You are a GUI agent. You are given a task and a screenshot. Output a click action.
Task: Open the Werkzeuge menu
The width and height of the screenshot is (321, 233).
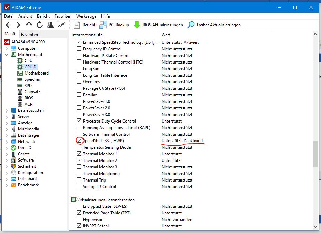click(x=86, y=16)
